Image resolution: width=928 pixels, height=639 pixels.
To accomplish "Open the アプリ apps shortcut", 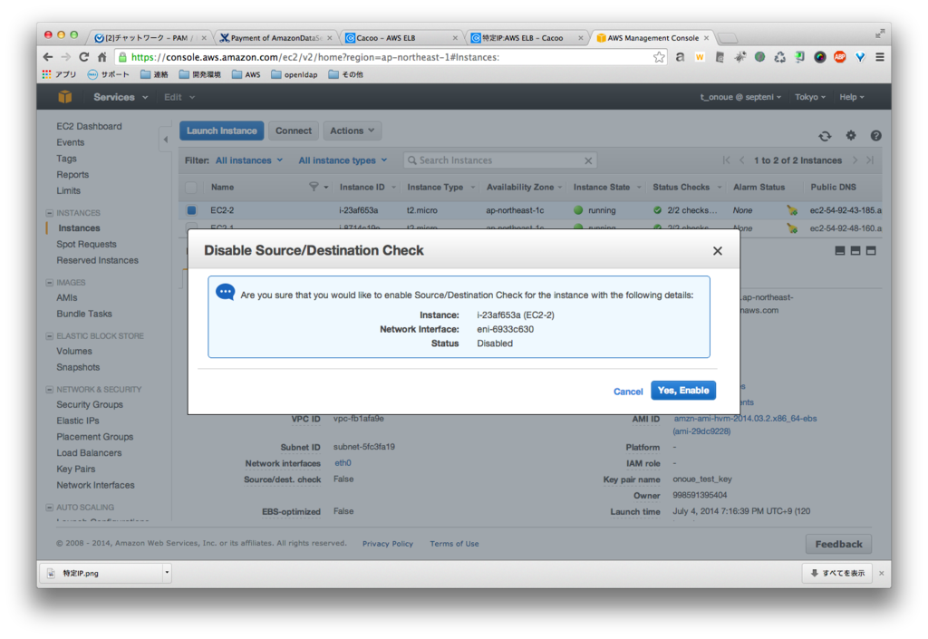I will point(59,74).
